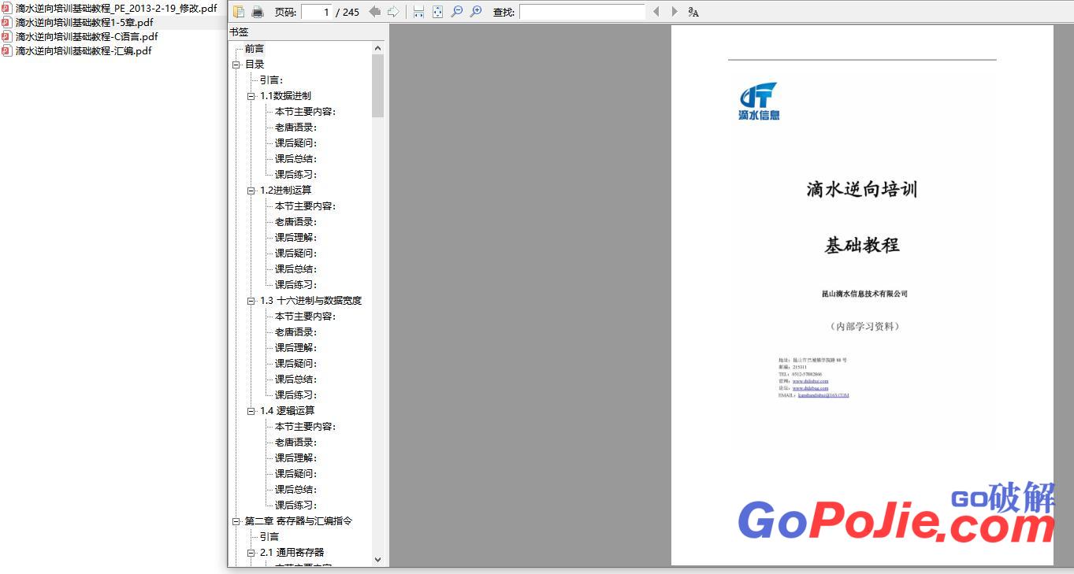Open 本节主要内容 under 1.1数据进制

click(x=305, y=112)
